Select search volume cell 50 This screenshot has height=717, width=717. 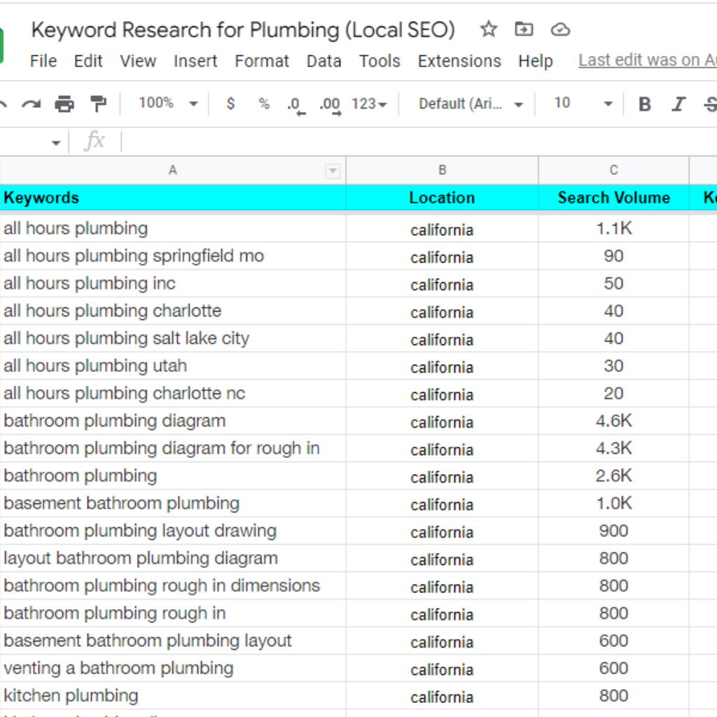tap(613, 284)
